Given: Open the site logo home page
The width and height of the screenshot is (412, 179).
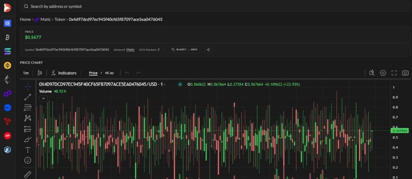Looking at the screenshot, I should [7, 7].
